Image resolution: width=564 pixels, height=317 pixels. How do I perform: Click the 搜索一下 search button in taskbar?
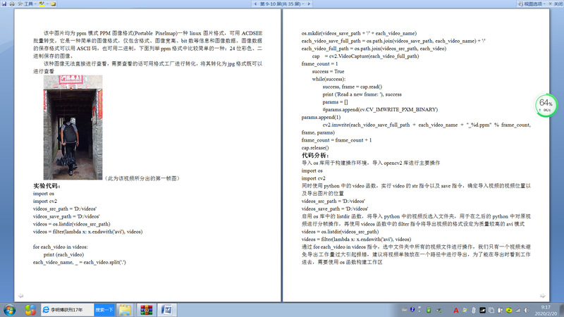[x=104, y=309]
